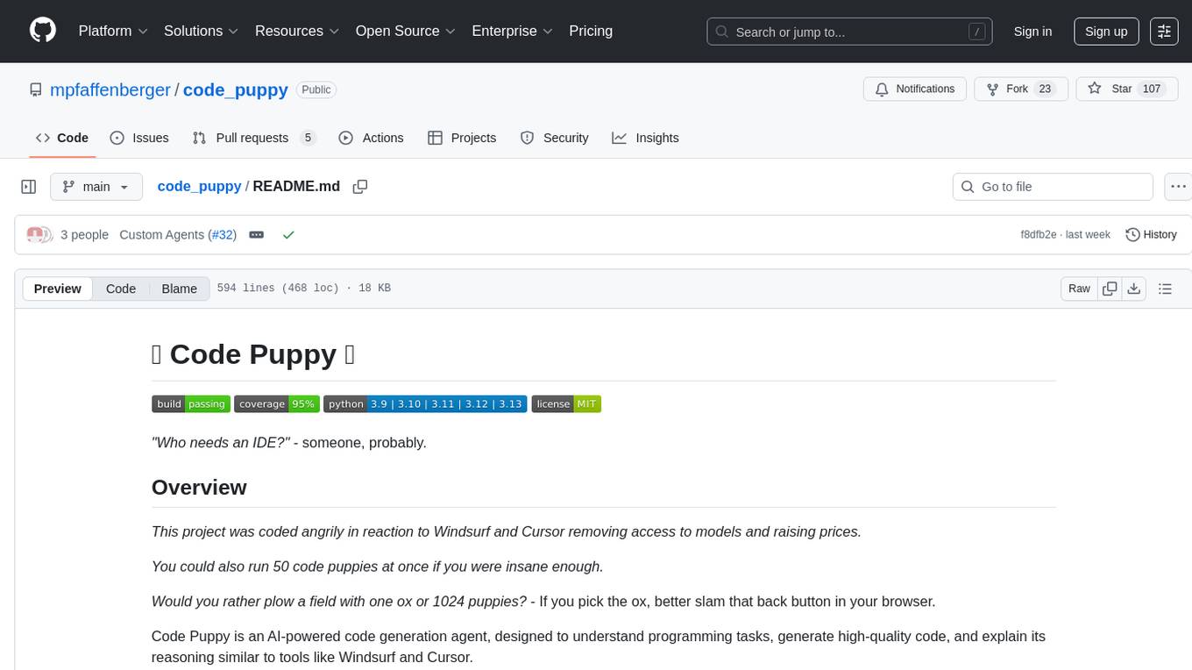Select the Preview view
This screenshot has height=670, width=1192.
click(58, 289)
